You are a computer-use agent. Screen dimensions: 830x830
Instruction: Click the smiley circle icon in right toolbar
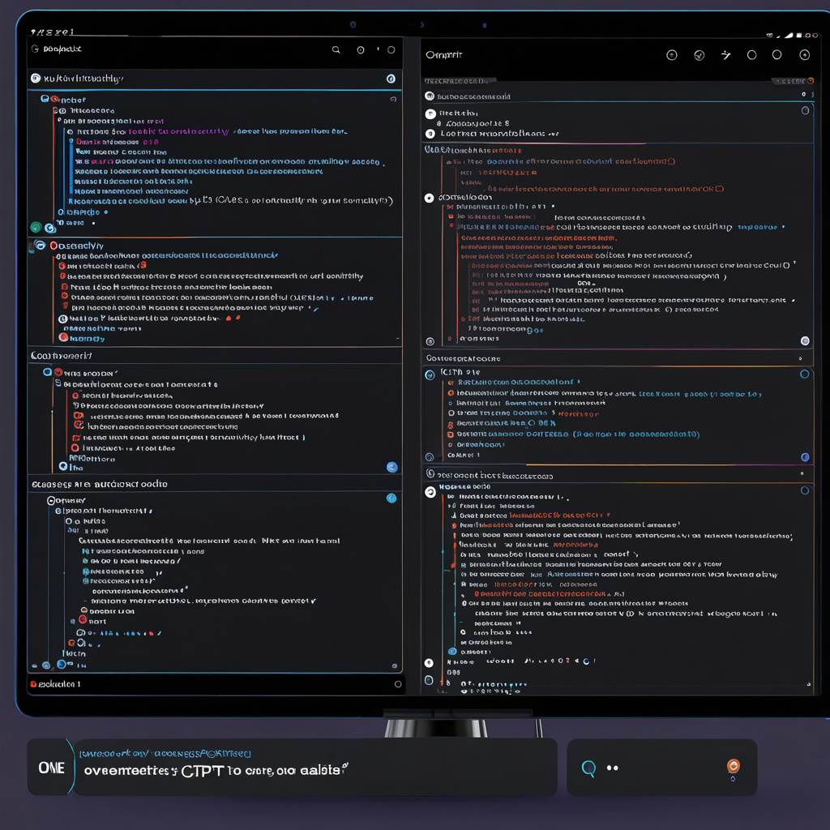click(700, 55)
